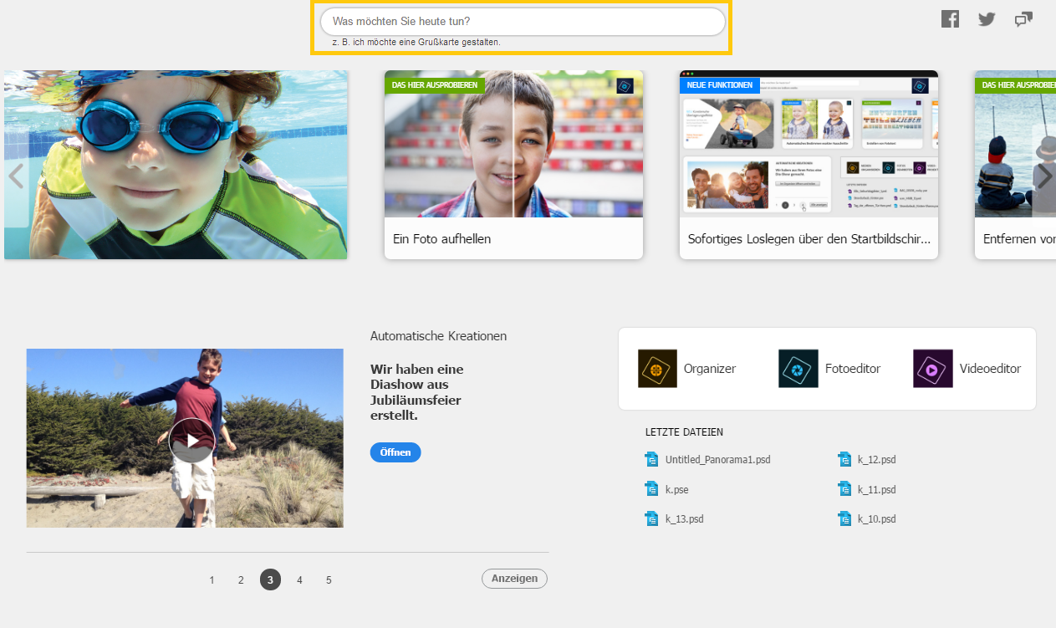Viewport: 1056px width, 628px height.
Task: Click the 'z. B. ich möchte eine Grußkarte' hint
Action: tap(416, 42)
